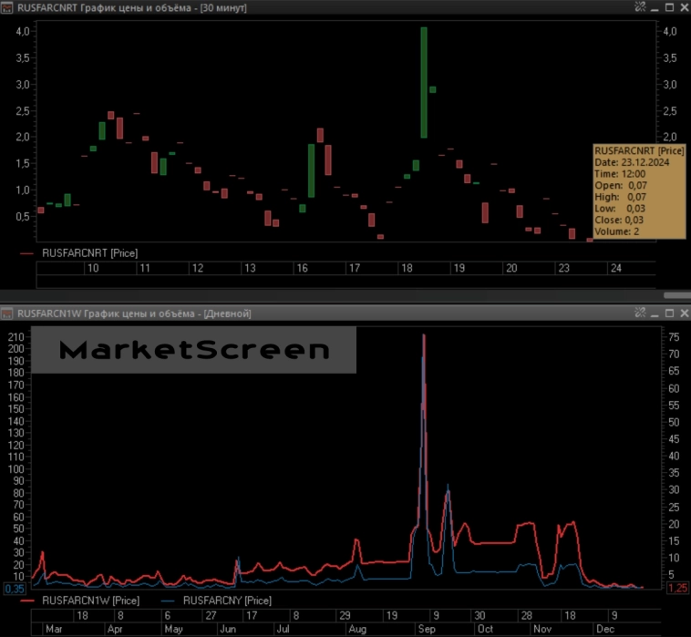Click the link icon in RUSFARCN1W chart title bar
The image size is (691, 637).
640,313
